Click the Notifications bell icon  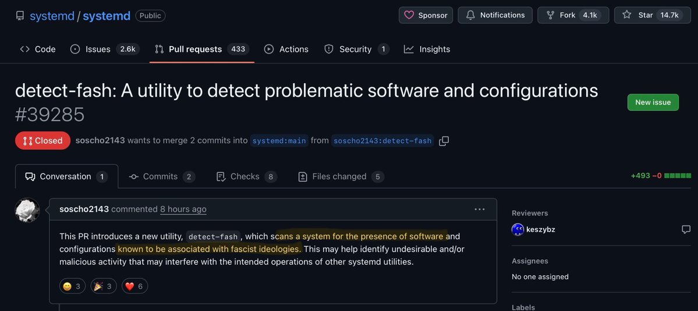[470, 15]
